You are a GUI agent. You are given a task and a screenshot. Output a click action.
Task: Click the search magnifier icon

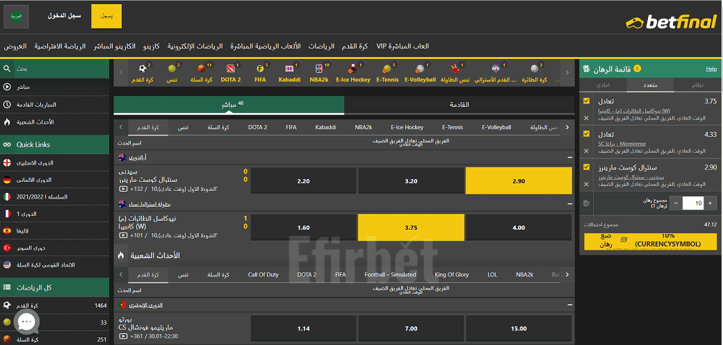tap(7, 69)
